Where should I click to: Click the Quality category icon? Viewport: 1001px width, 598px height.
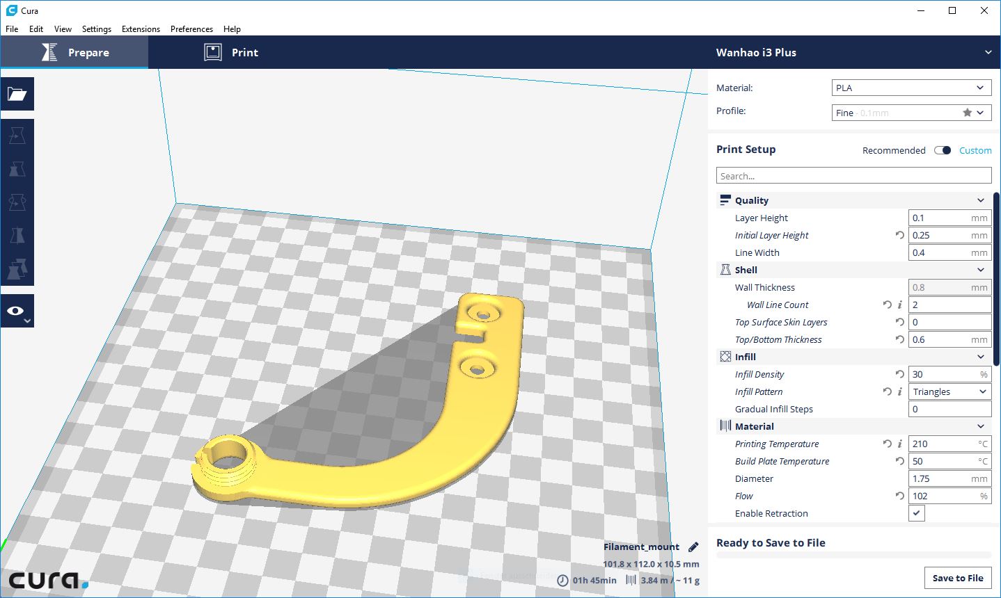[x=725, y=200]
